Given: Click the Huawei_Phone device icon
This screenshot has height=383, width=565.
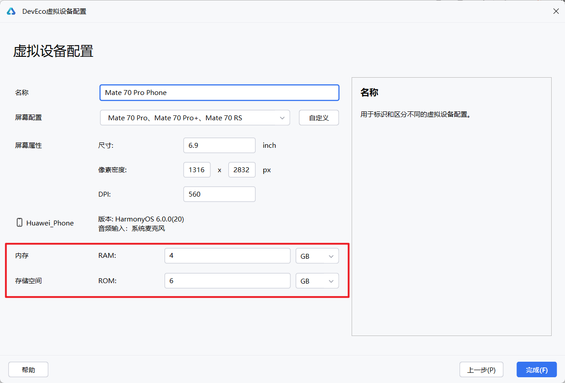Looking at the screenshot, I should pos(19,223).
